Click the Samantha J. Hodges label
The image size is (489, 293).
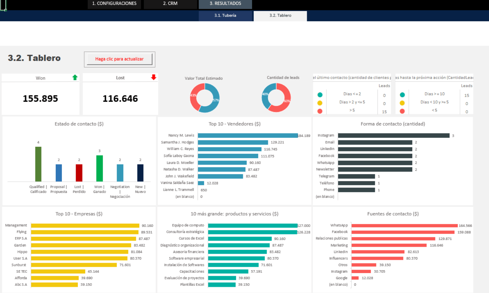click(x=177, y=142)
